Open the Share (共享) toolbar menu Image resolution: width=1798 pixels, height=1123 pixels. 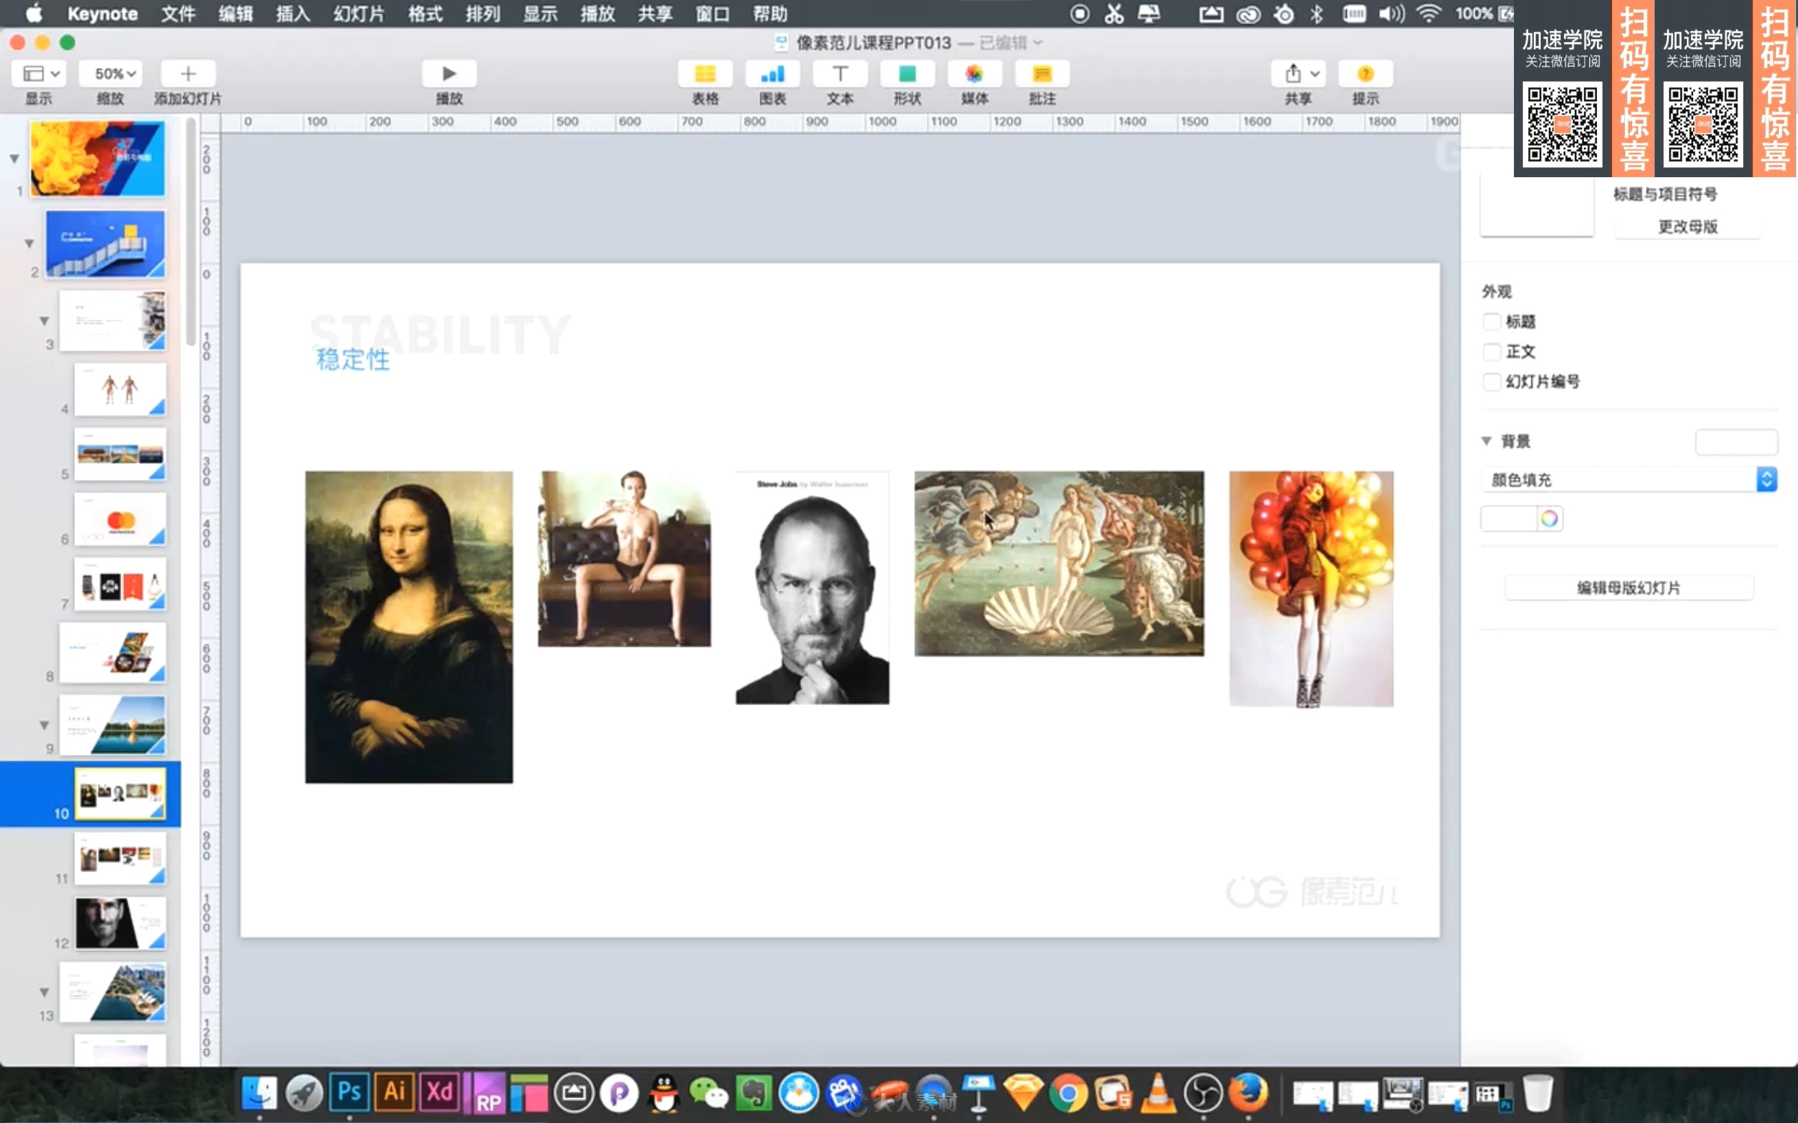coord(1298,74)
